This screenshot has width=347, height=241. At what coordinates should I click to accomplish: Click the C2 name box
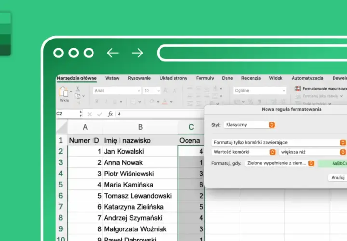click(67, 114)
